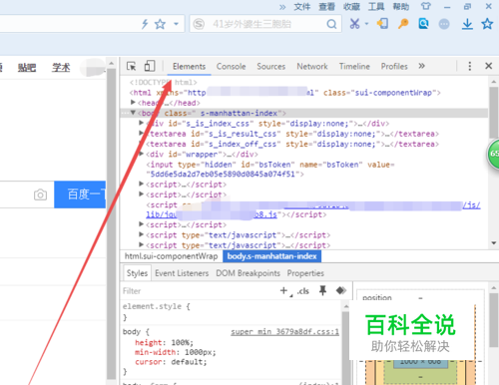Toggle the .cls element classes button
Viewport: 499px width, 385px height.
(303, 291)
